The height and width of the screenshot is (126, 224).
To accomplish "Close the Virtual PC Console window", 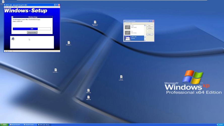I will [x=153, y=21].
